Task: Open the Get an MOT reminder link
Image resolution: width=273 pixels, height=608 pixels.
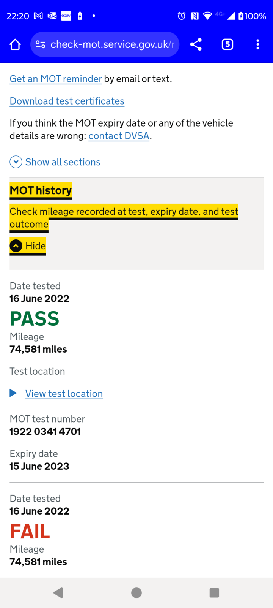Action: tap(56, 79)
